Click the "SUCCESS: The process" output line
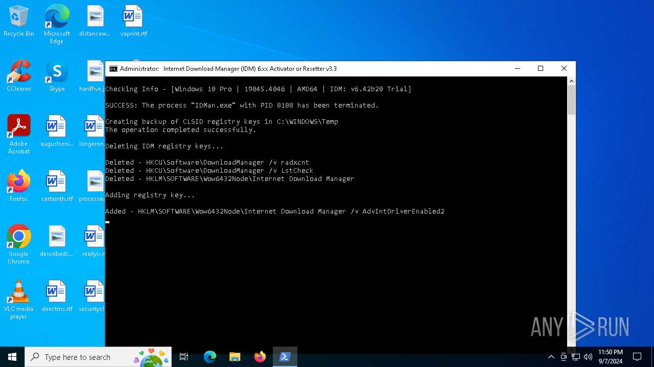 (242, 105)
